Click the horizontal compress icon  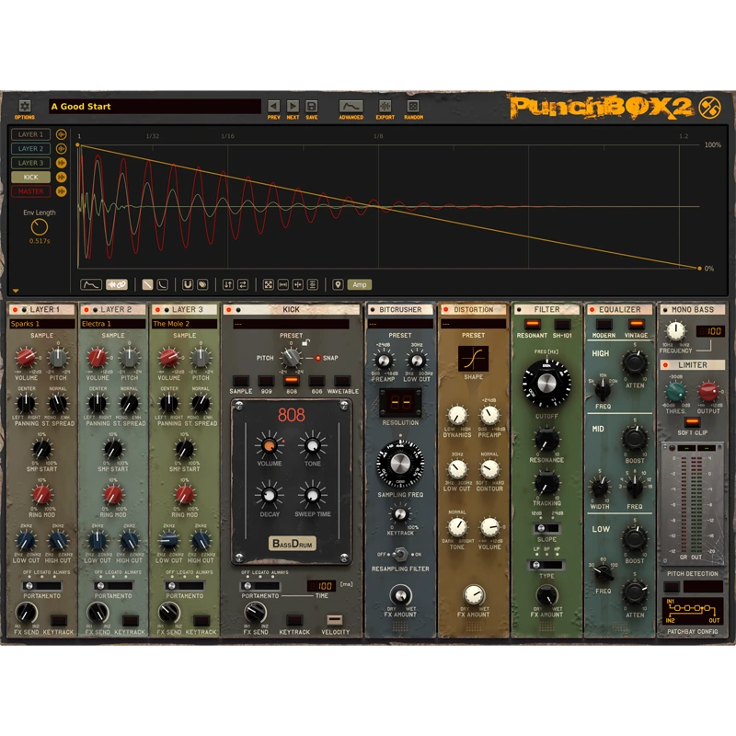point(297,284)
